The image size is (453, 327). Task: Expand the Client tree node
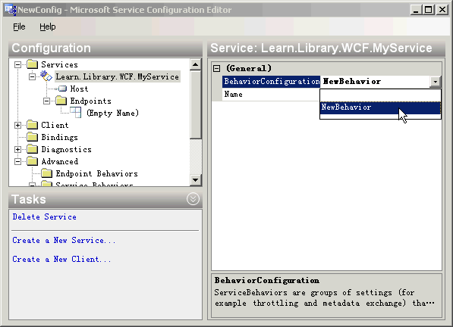point(17,125)
